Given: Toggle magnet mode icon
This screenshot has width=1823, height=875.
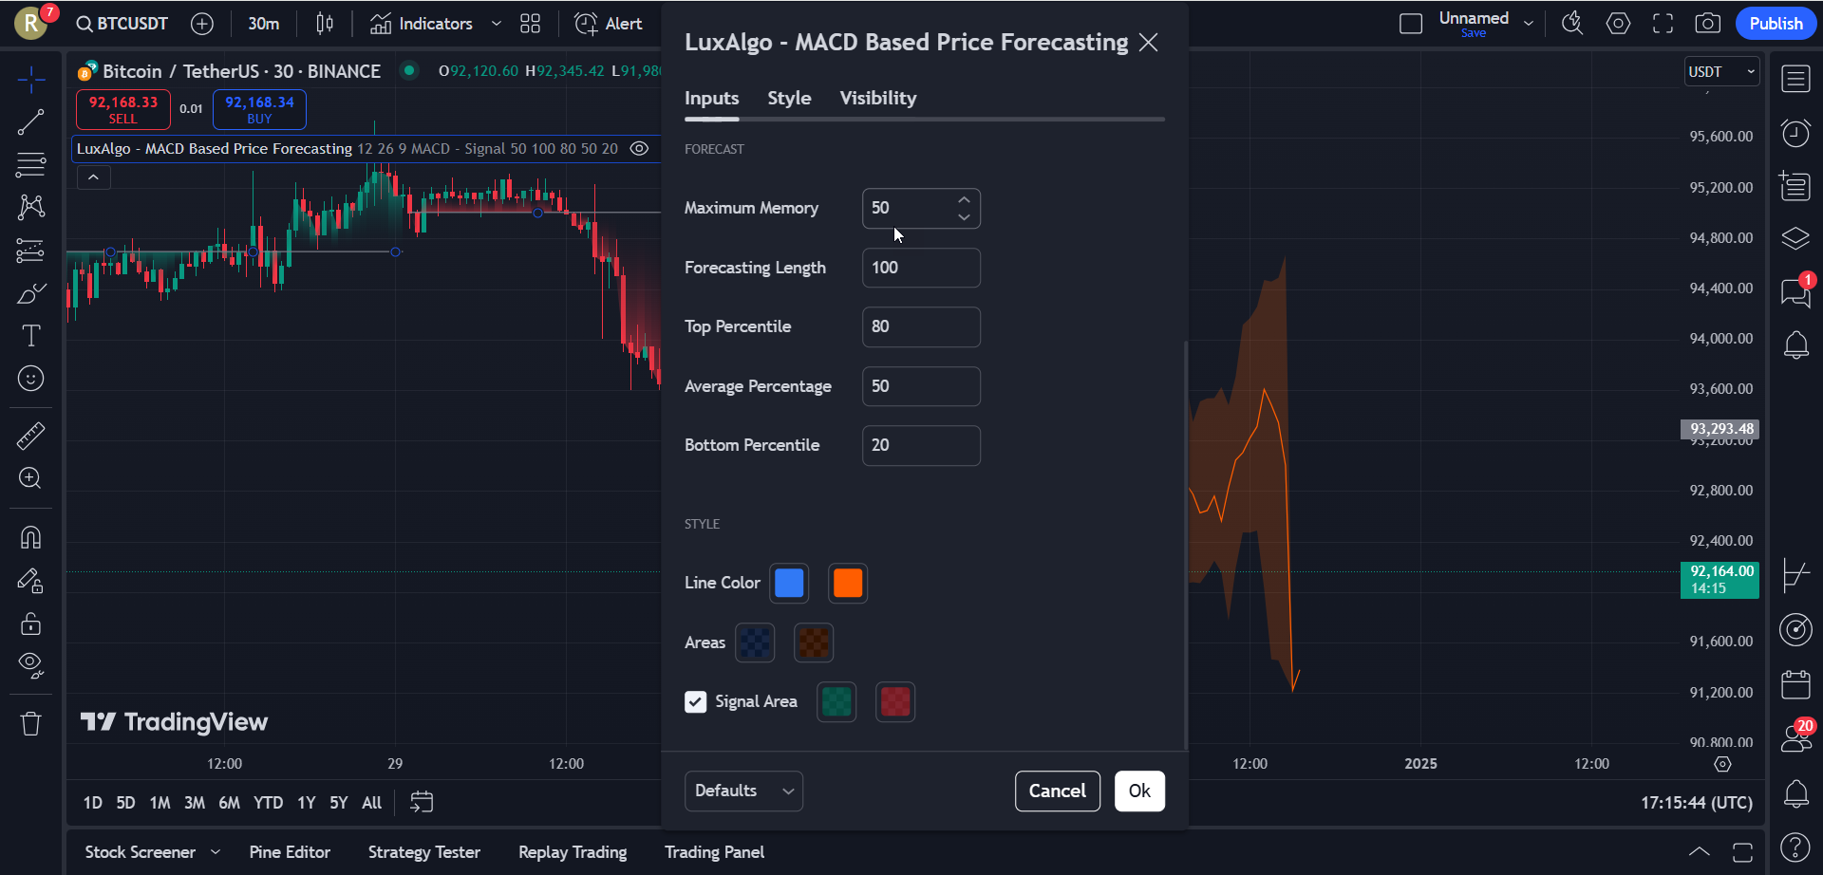Looking at the screenshot, I should click(30, 537).
